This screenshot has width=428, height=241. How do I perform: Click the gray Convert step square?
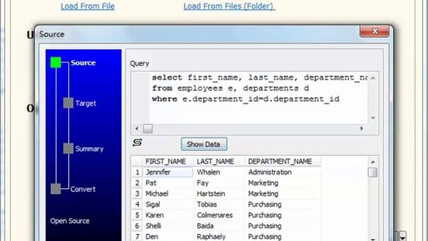click(56, 189)
